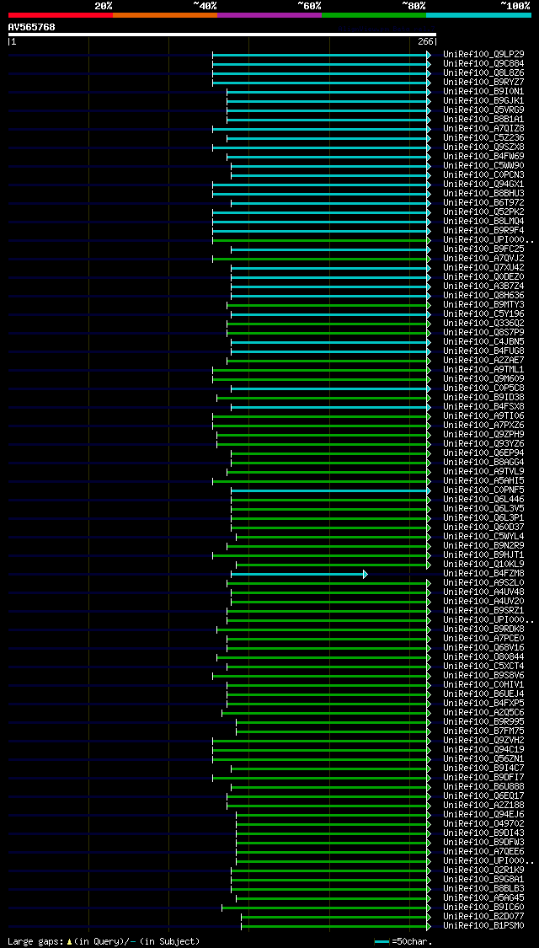Click the white query bar under AV565768
Image resolution: width=539 pixels, height=948 pixels.
point(221,35)
